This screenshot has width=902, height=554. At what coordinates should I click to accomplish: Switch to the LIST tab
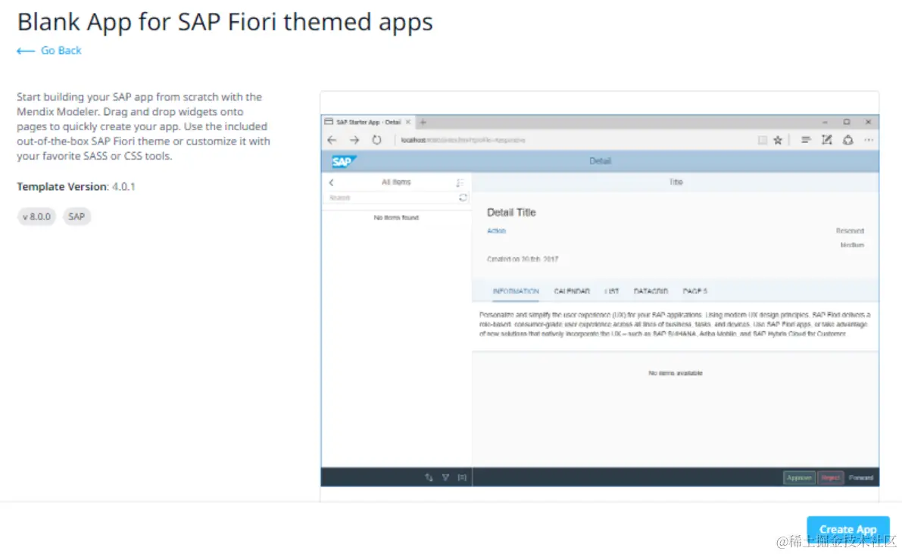tap(611, 291)
